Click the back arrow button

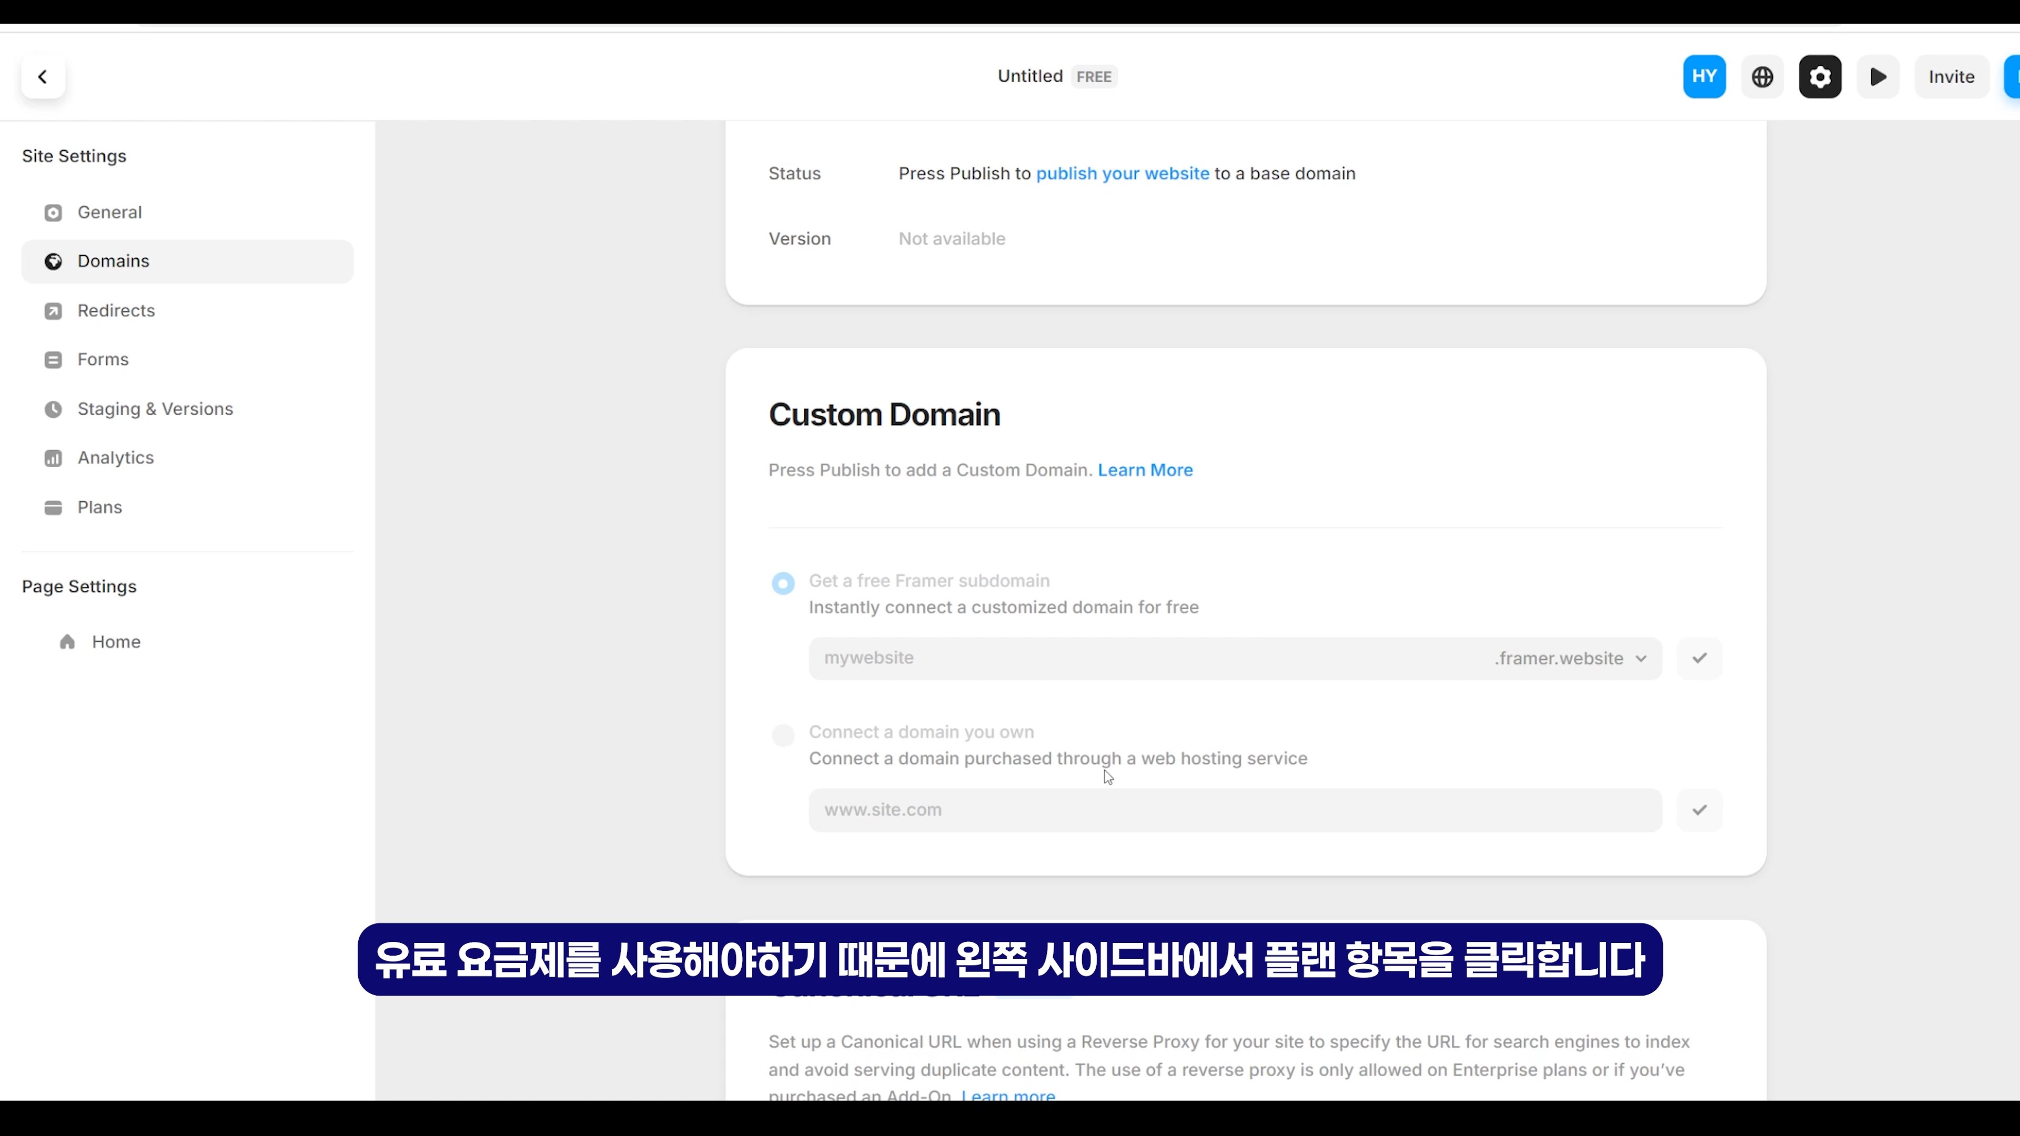(43, 77)
